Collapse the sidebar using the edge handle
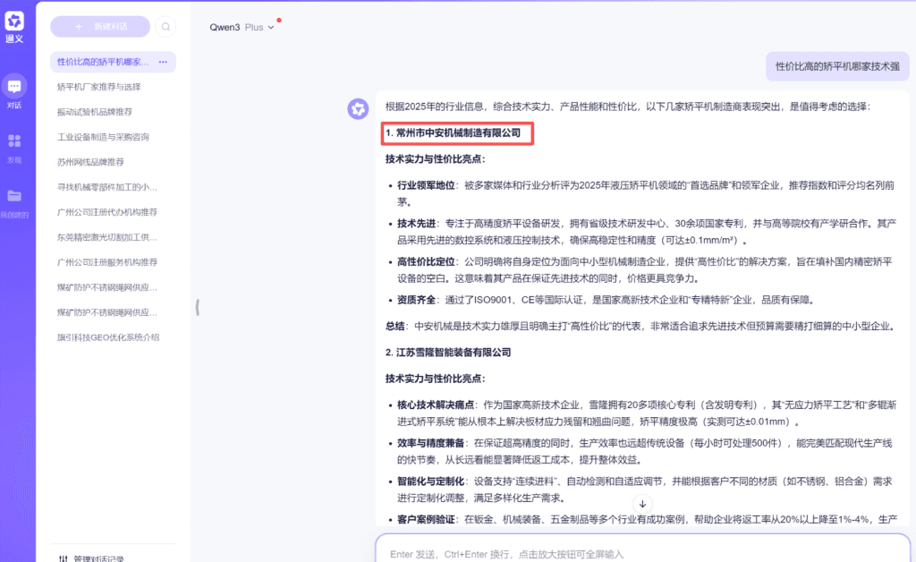 [196, 307]
